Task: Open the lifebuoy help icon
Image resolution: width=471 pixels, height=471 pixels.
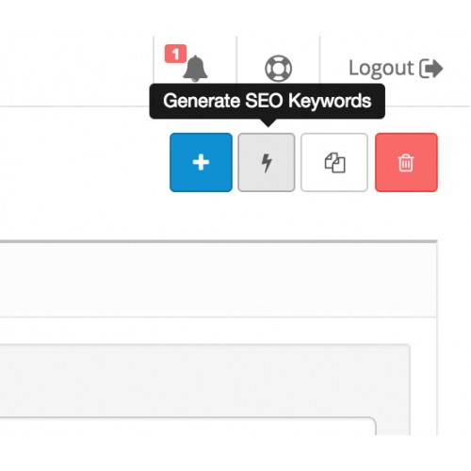Action: pyautogui.click(x=278, y=69)
